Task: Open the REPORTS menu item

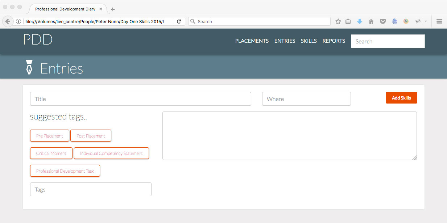Action: click(334, 41)
